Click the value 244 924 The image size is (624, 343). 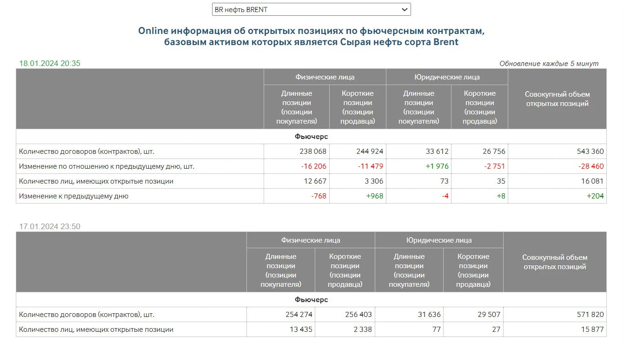click(x=370, y=152)
